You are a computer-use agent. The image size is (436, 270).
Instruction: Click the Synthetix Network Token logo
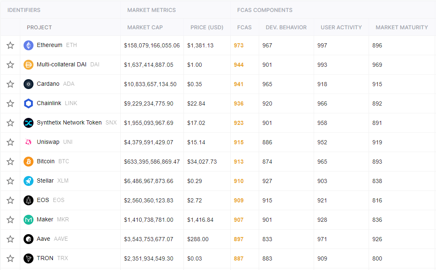tap(29, 123)
